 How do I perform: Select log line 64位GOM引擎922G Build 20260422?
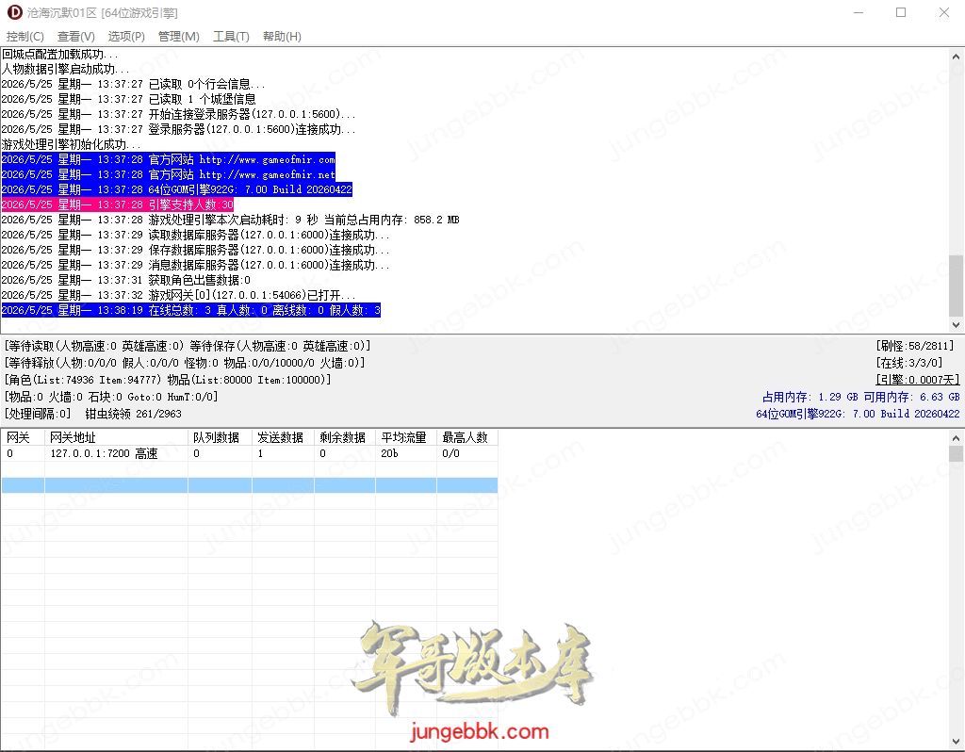[176, 189]
